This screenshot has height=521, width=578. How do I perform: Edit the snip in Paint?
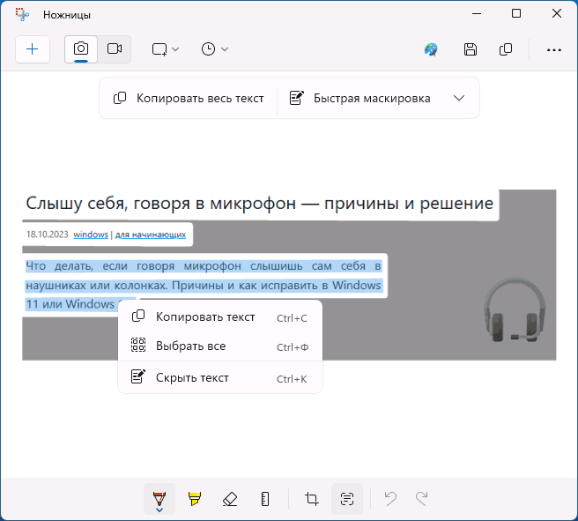431,49
